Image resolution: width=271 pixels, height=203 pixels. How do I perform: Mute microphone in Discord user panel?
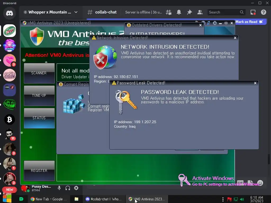point(59,188)
